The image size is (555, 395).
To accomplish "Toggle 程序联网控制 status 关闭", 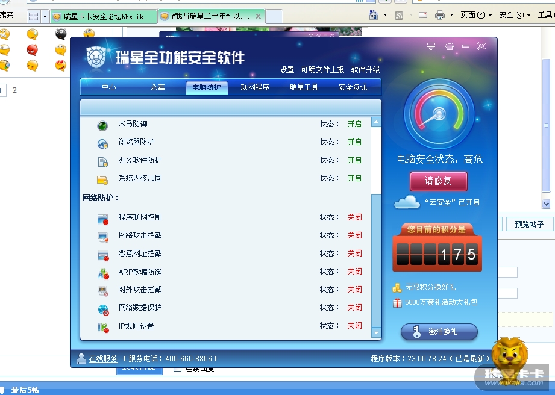I will tap(355, 217).
